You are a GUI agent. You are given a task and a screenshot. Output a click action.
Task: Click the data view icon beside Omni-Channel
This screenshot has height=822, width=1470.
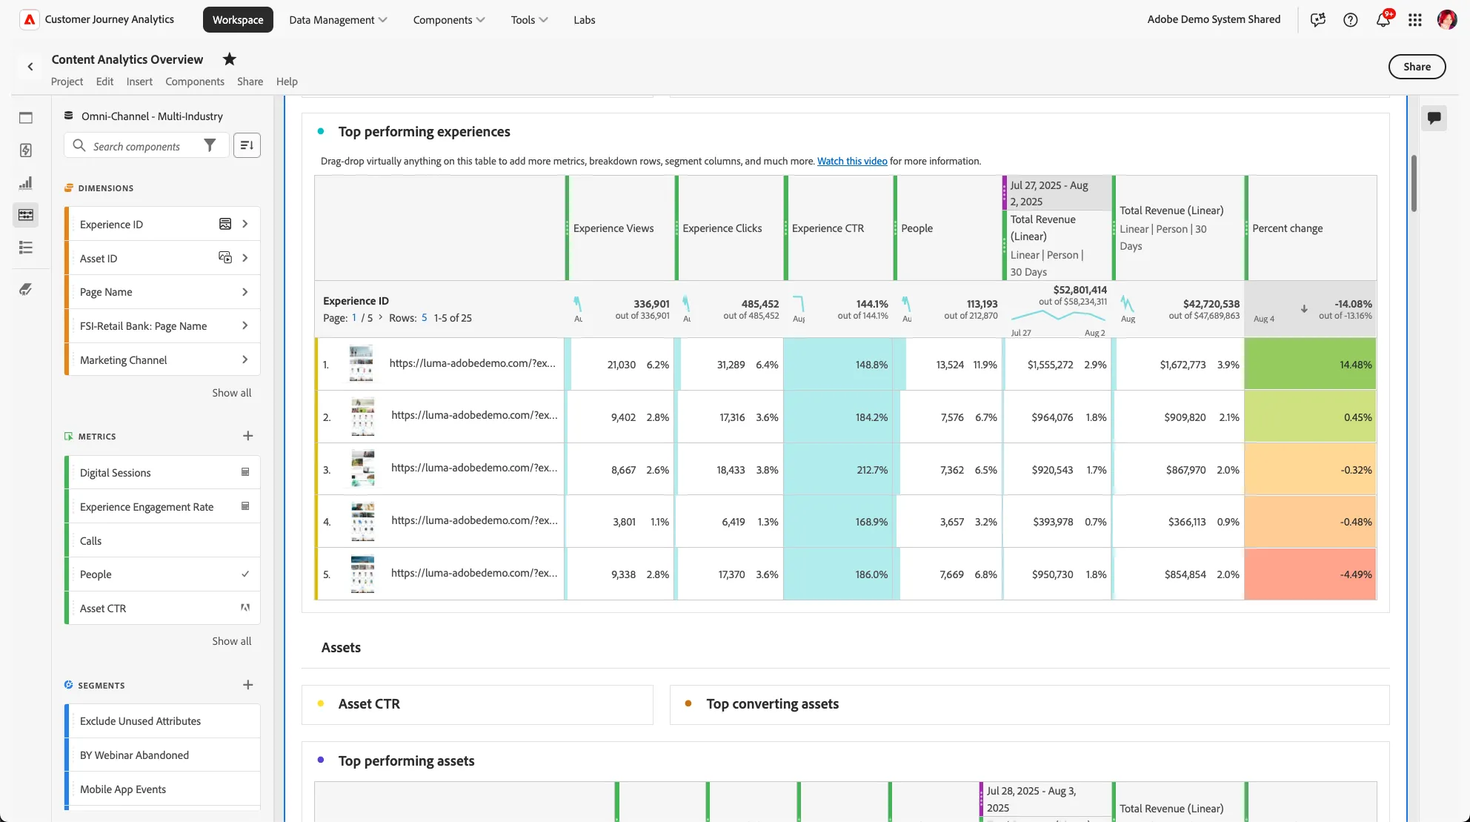tap(69, 116)
